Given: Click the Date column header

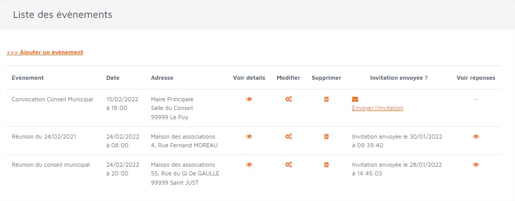Looking at the screenshot, I should click(113, 78).
